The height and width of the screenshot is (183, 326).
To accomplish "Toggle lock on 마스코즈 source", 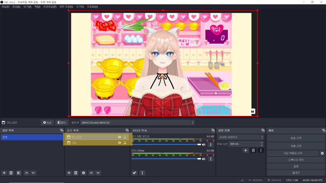I will [x=125, y=137].
